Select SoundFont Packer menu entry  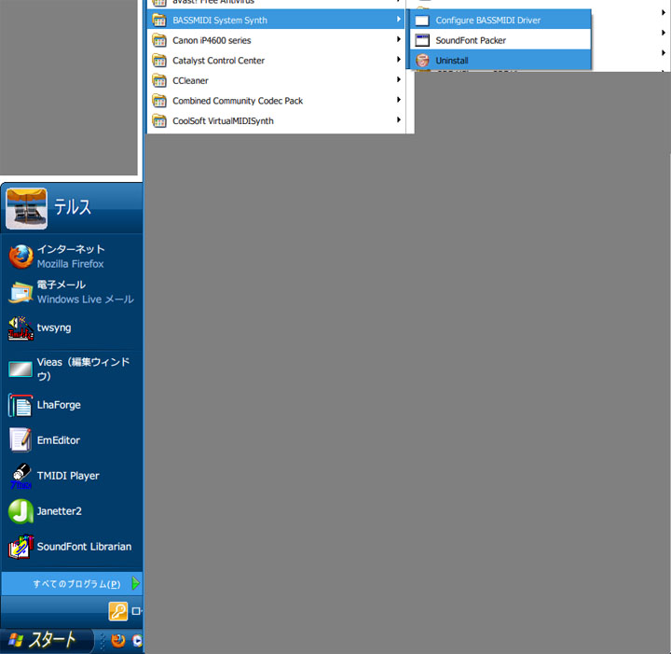pos(500,40)
